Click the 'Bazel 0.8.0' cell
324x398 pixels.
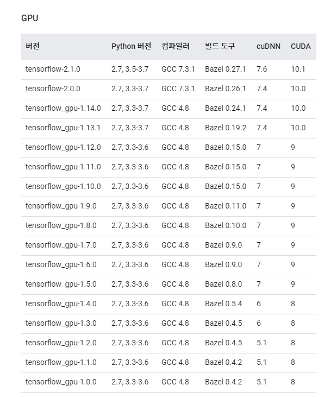click(x=223, y=284)
